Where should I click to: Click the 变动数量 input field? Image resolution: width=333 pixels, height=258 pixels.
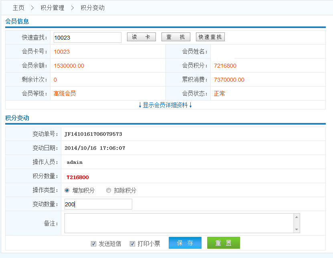pyautogui.click(x=98, y=204)
